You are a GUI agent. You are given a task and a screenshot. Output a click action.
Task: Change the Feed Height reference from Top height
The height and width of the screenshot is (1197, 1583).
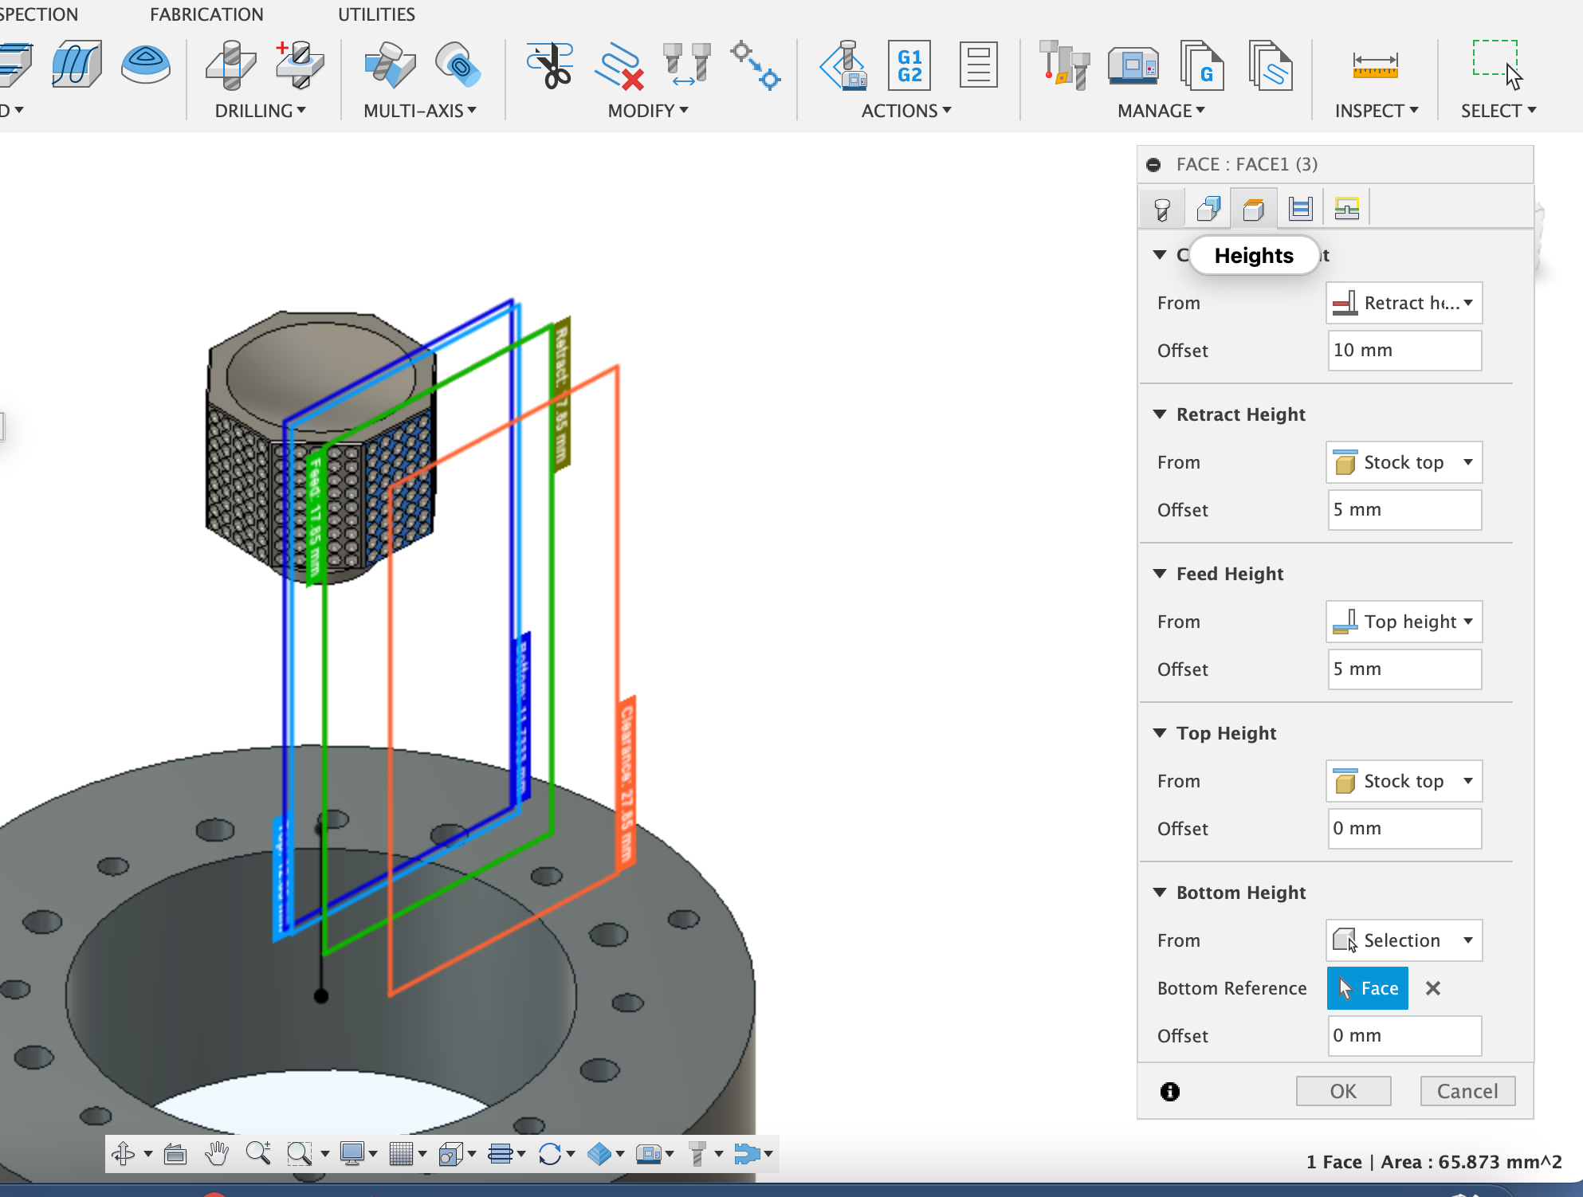[1403, 622]
